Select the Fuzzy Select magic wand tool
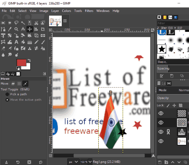This screenshot has width=189, height=165. point(23,23)
